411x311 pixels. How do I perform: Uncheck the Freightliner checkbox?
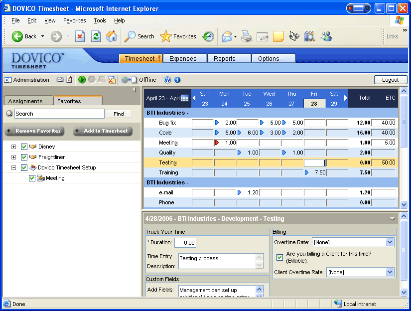[x=24, y=157]
